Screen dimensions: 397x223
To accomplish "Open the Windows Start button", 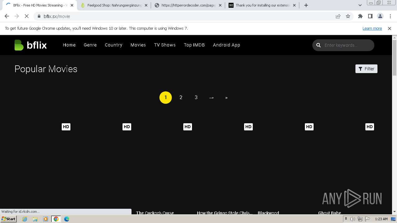I will coord(9,219).
